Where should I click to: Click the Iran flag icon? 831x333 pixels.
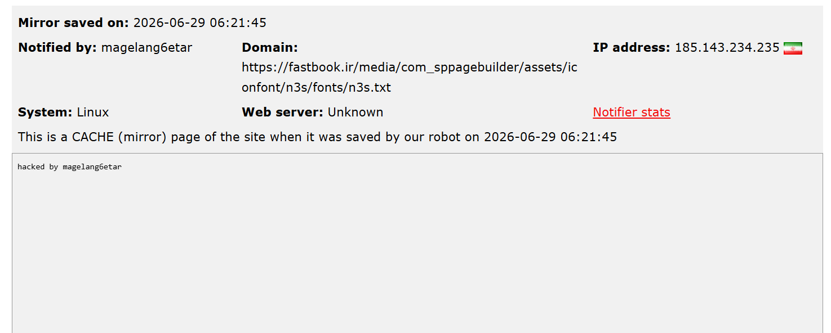pyautogui.click(x=793, y=48)
